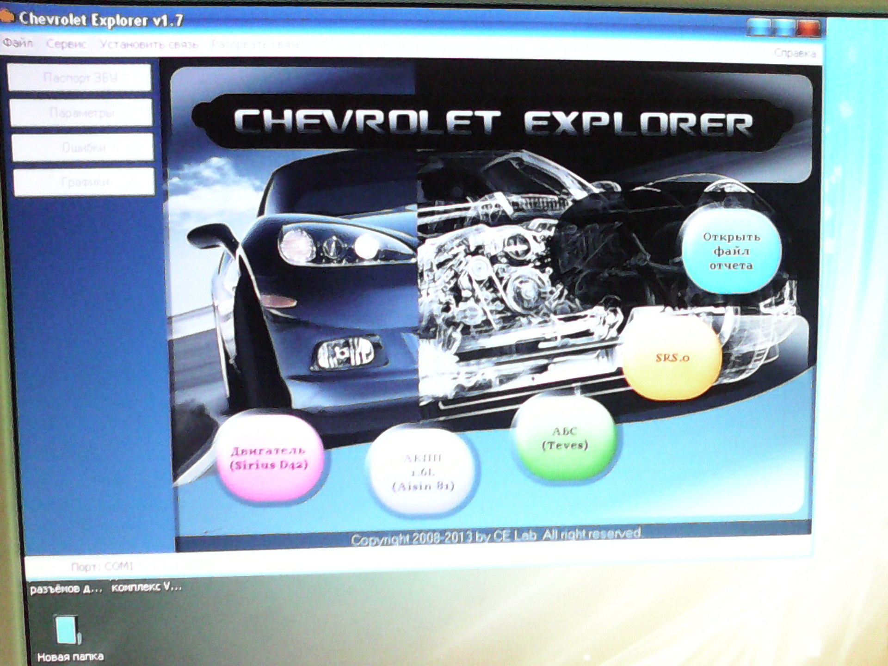Select the green АБС (Teves) bubble
The width and height of the screenshot is (888, 666).
[x=565, y=438]
